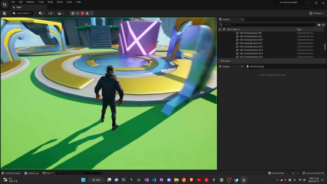Open play options three-dot menu

click(x=92, y=13)
